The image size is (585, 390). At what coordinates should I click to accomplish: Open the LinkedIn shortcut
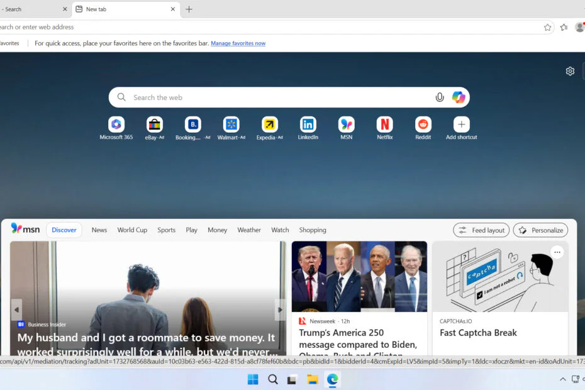tap(308, 125)
